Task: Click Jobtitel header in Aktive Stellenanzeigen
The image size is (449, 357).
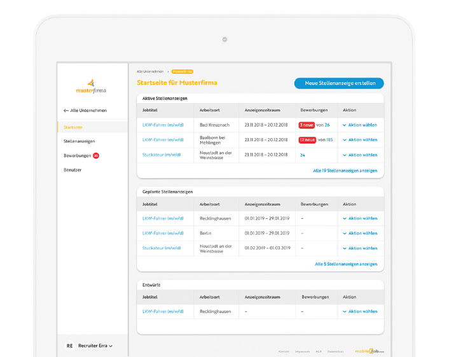Action: click(149, 110)
